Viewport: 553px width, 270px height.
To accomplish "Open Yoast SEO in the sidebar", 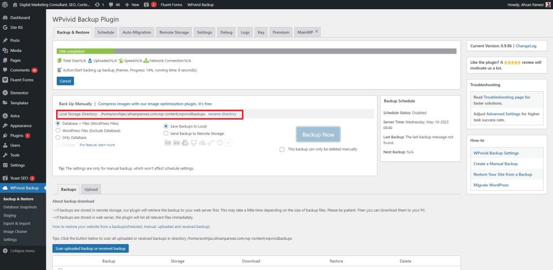I will [x=19, y=178].
